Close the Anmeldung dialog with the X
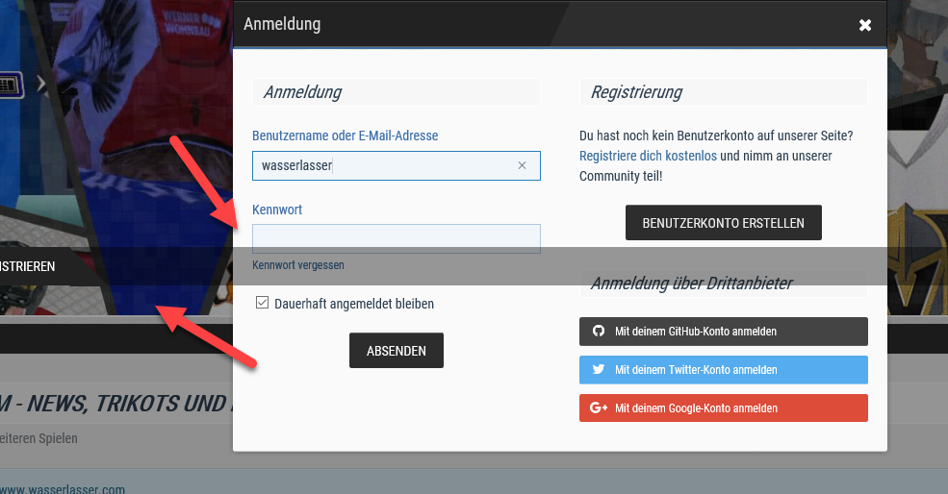Screen dimensions: 948x494 pos(864,25)
